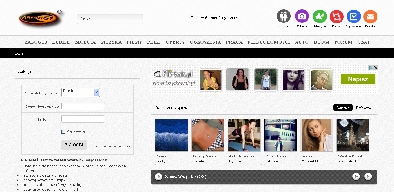
Task: Open Zobacz Wszystkie (284) link
Action: coord(186,177)
